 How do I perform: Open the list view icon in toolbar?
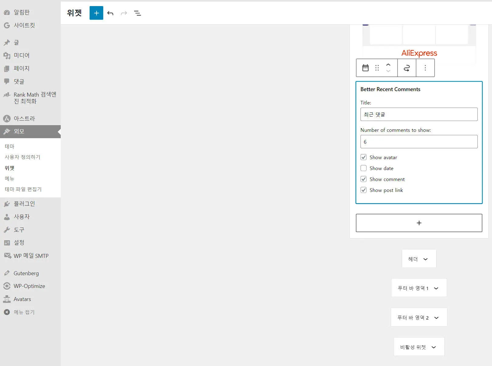[137, 13]
